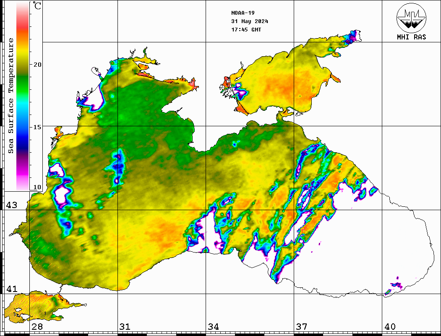Click the 10 mark on temperature scale
The width and height of the screenshot is (441, 336).
tap(37, 187)
